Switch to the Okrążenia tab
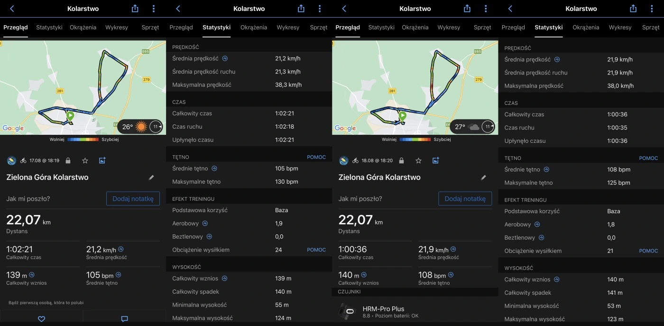Screen dimensions: 664x326 click(83, 27)
